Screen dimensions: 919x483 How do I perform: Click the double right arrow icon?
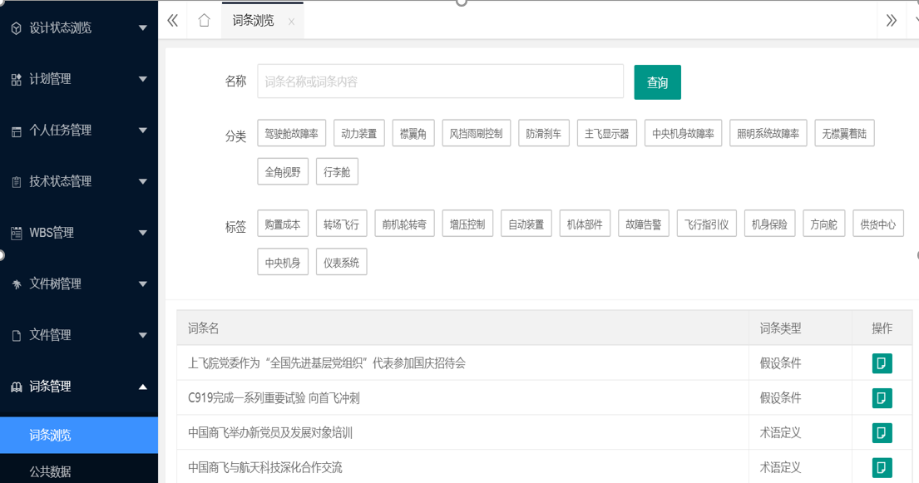coord(891,21)
